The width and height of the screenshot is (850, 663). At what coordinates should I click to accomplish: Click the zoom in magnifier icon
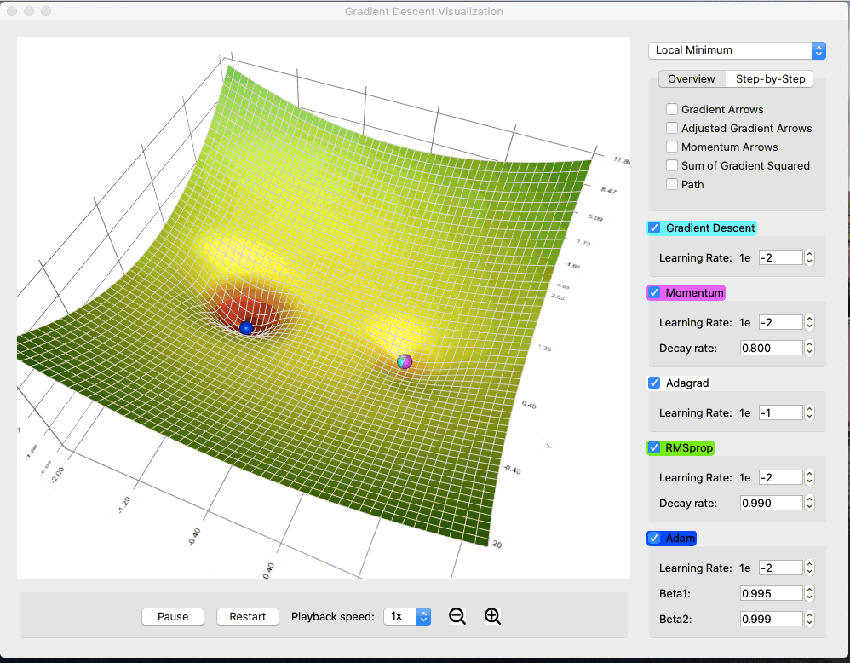pyautogui.click(x=492, y=616)
